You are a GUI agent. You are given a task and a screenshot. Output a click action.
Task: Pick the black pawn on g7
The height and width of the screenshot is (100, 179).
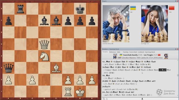[80, 21]
